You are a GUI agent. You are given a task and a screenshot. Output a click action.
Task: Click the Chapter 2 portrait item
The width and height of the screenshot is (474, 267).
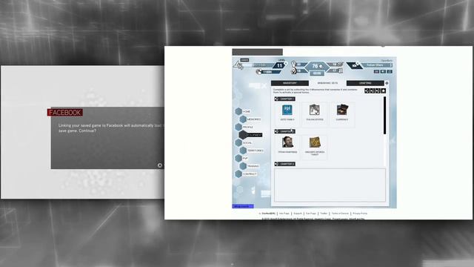point(287,142)
